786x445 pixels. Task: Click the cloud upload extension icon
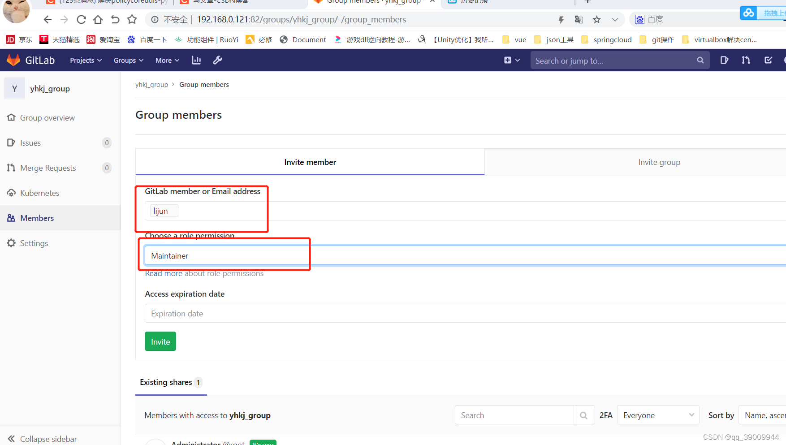pyautogui.click(x=749, y=13)
